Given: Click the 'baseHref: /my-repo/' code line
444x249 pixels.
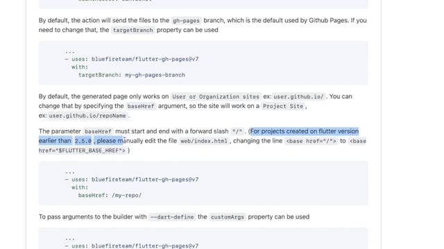Looking at the screenshot, I should 110,195.
